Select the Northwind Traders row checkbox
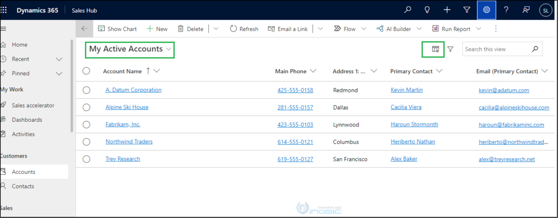Image resolution: width=558 pixels, height=218 pixels. click(86, 142)
